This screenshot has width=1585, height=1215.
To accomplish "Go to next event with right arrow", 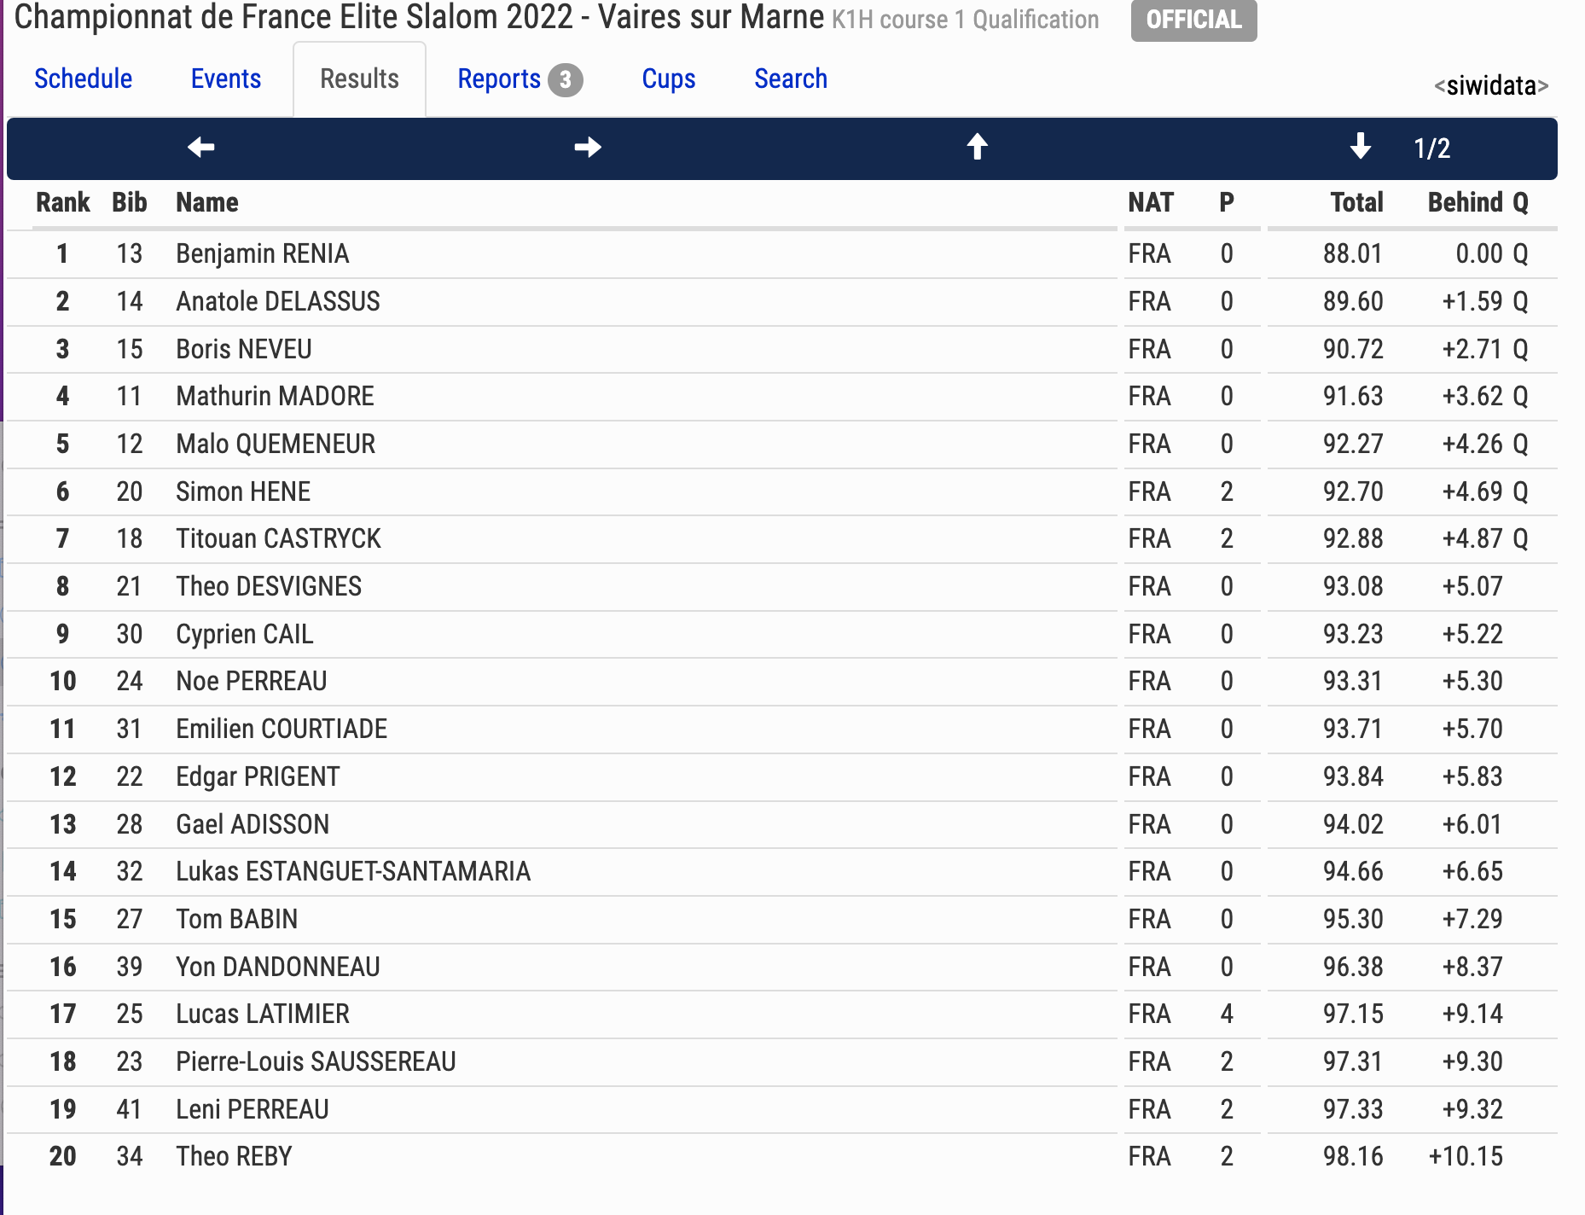I will (588, 148).
